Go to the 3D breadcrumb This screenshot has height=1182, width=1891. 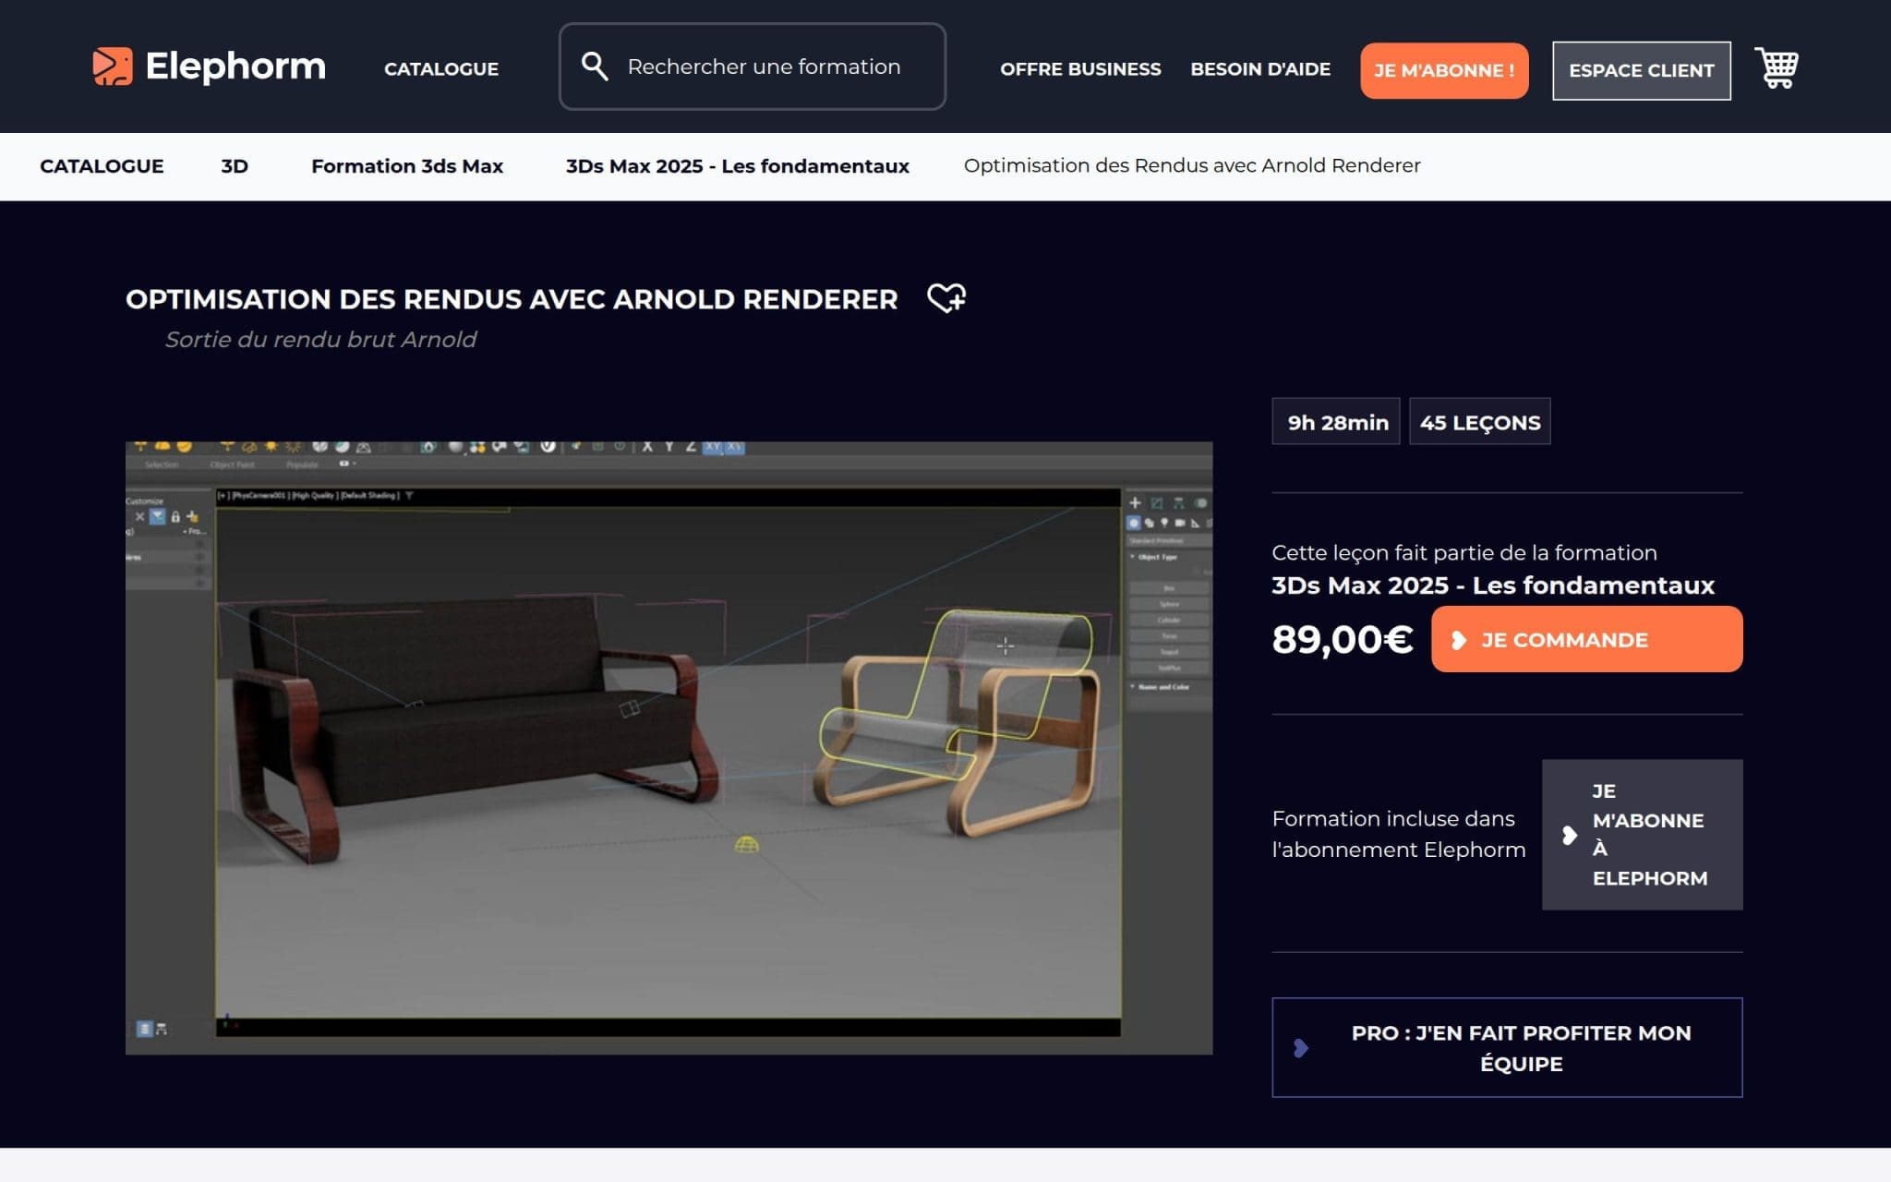click(235, 166)
